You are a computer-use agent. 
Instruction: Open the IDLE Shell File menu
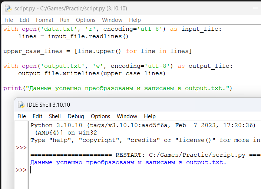point(22,116)
